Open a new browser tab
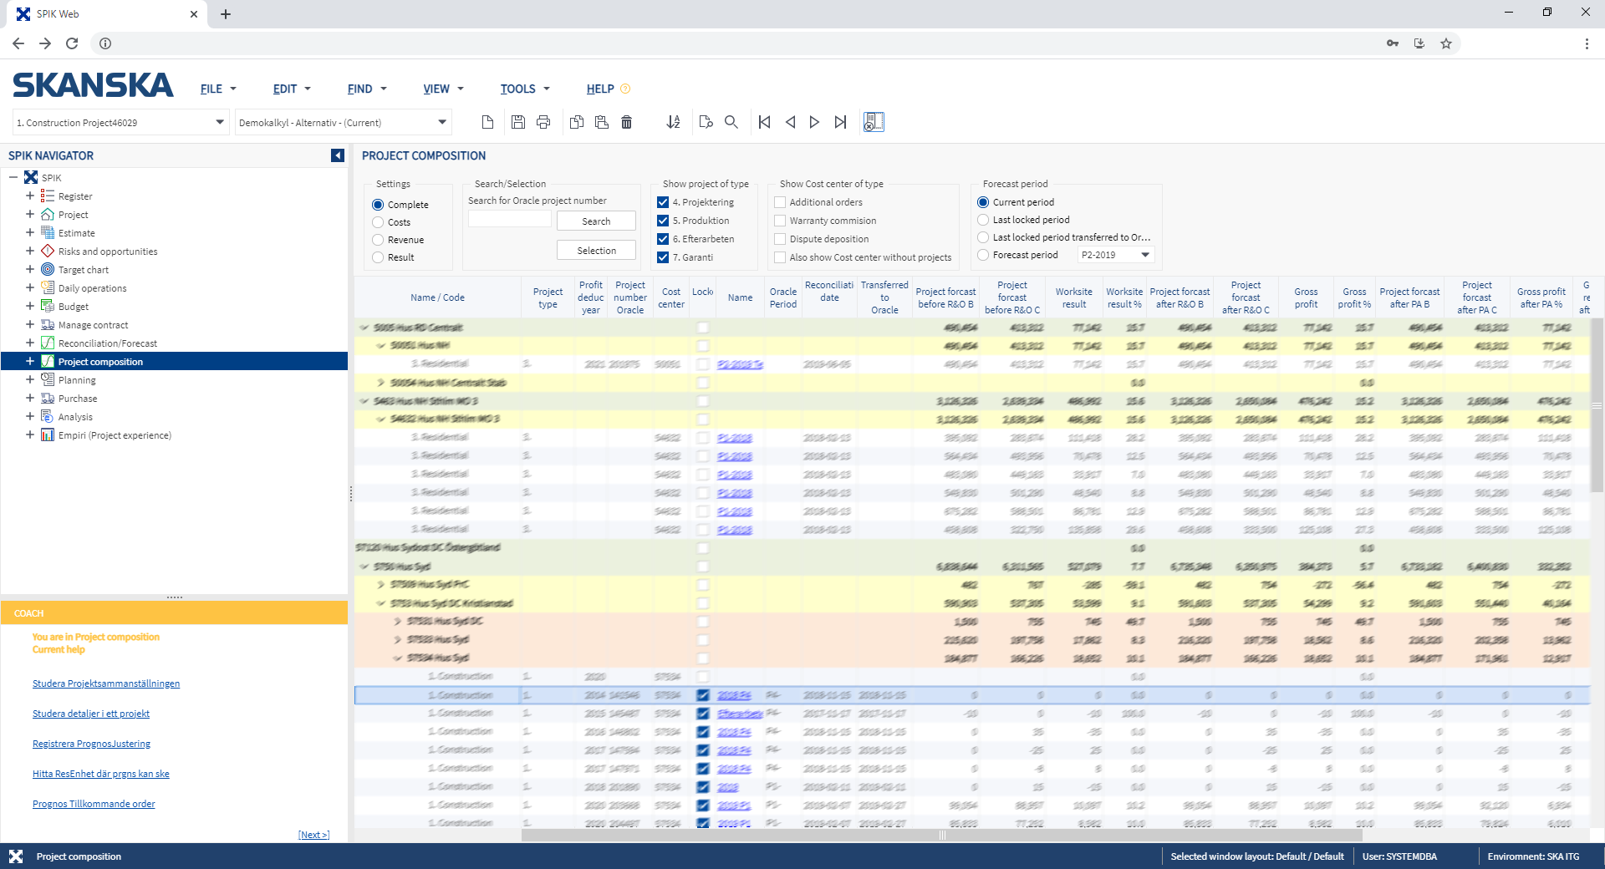 point(226,14)
